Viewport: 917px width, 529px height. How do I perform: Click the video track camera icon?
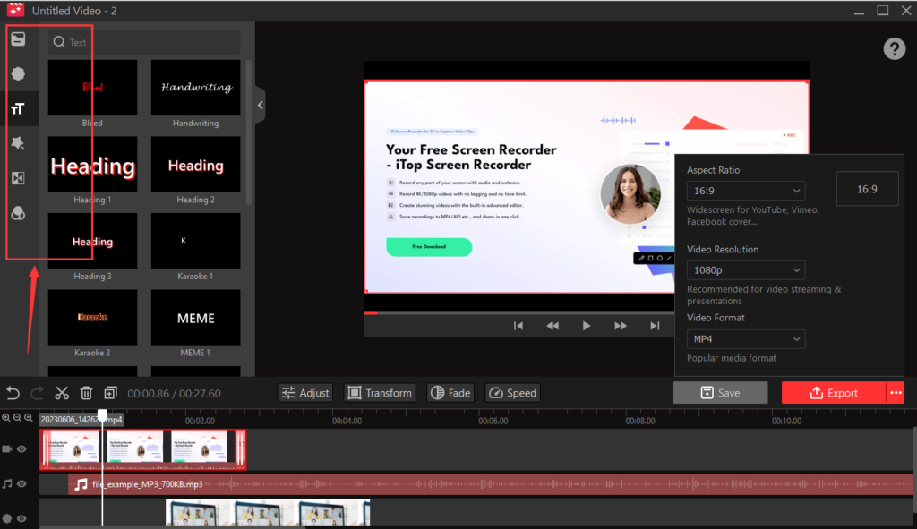[7, 449]
